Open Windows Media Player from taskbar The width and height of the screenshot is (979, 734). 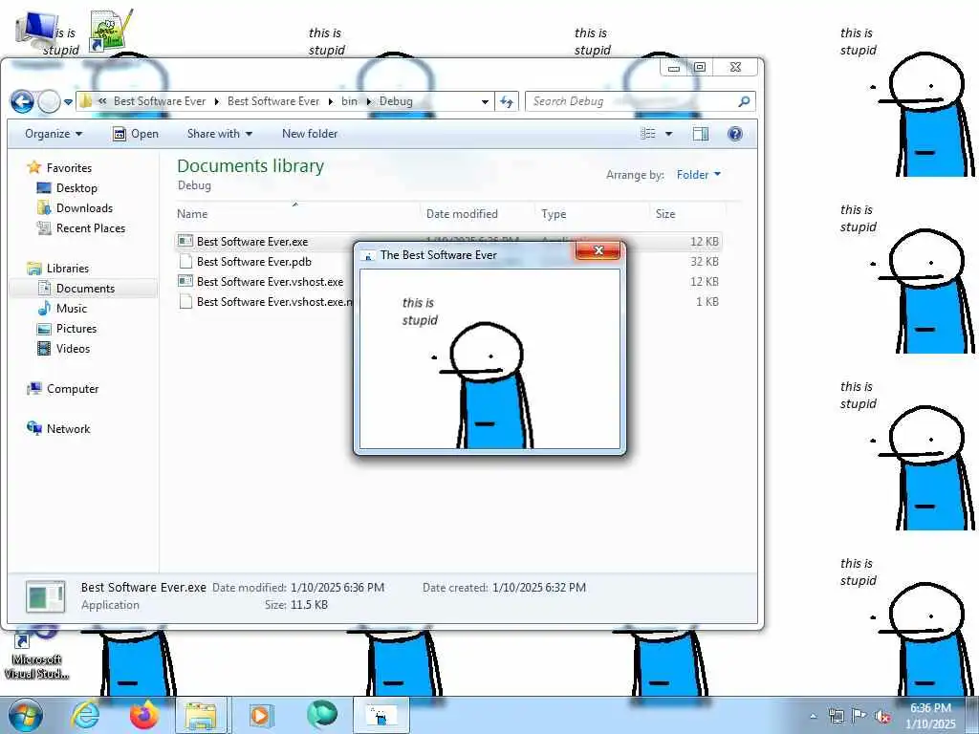click(260, 715)
